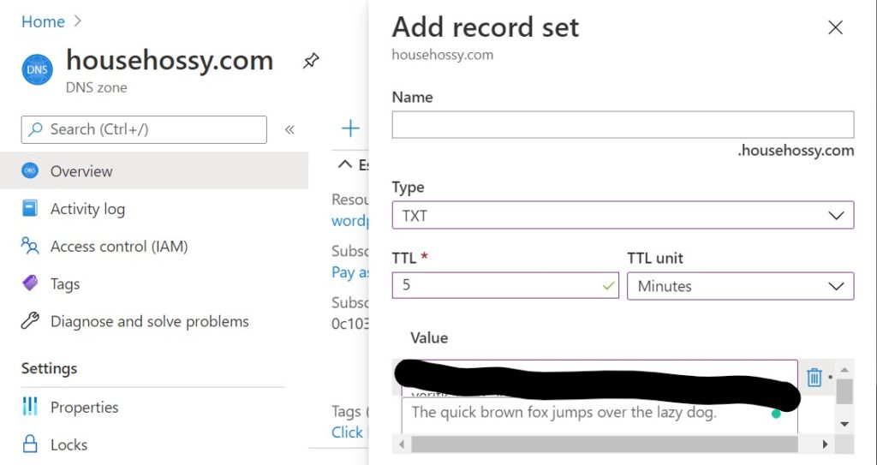877x465 pixels.
Task: Click the horizontal scrollbar thumb
Action: pyautogui.click(x=605, y=444)
